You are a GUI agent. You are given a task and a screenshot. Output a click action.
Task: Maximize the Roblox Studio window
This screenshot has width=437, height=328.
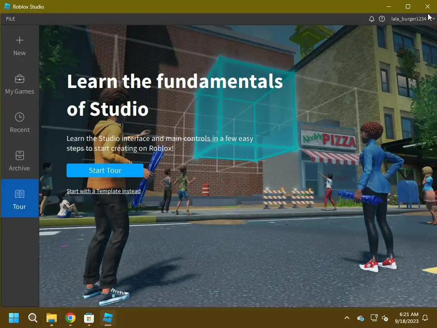(x=408, y=6)
